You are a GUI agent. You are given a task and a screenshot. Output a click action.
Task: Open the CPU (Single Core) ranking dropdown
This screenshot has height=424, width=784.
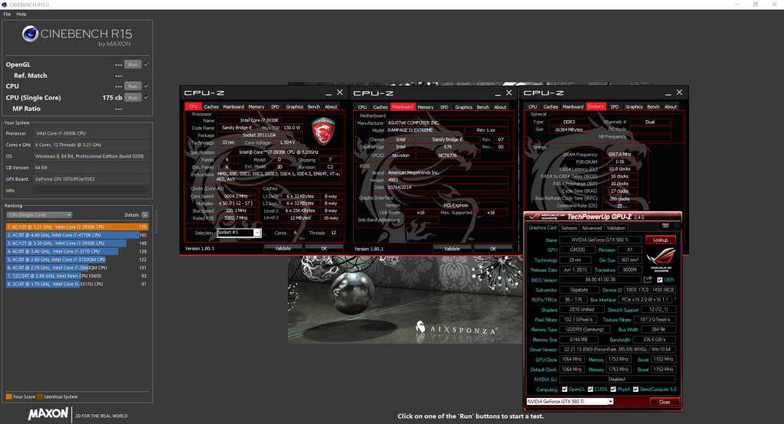[x=40, y=215]
